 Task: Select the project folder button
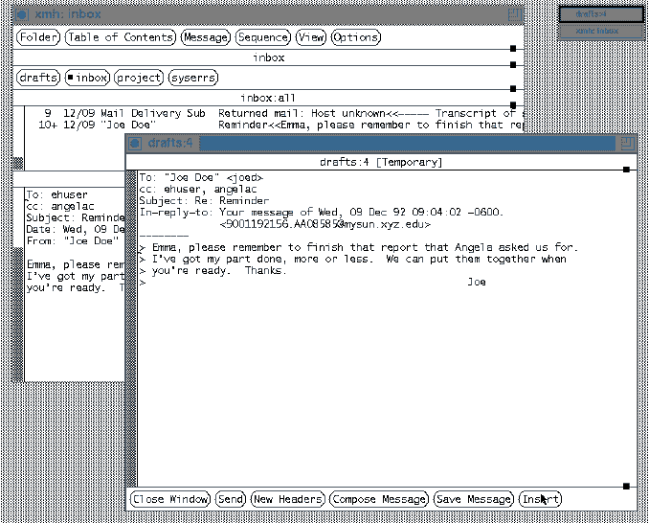(138, 77)
